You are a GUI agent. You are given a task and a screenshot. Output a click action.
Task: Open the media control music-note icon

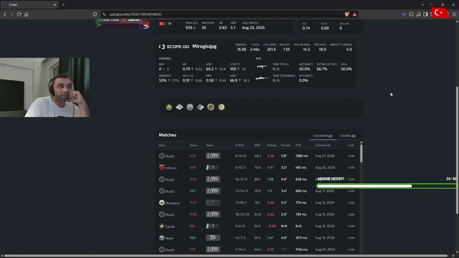click(x=418, y=14)
